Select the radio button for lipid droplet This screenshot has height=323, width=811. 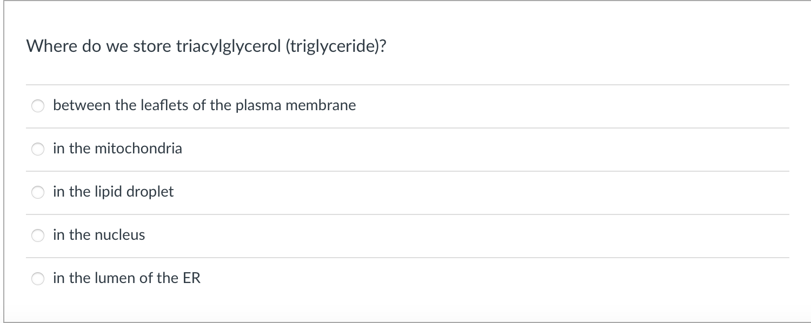click(38, 192)
